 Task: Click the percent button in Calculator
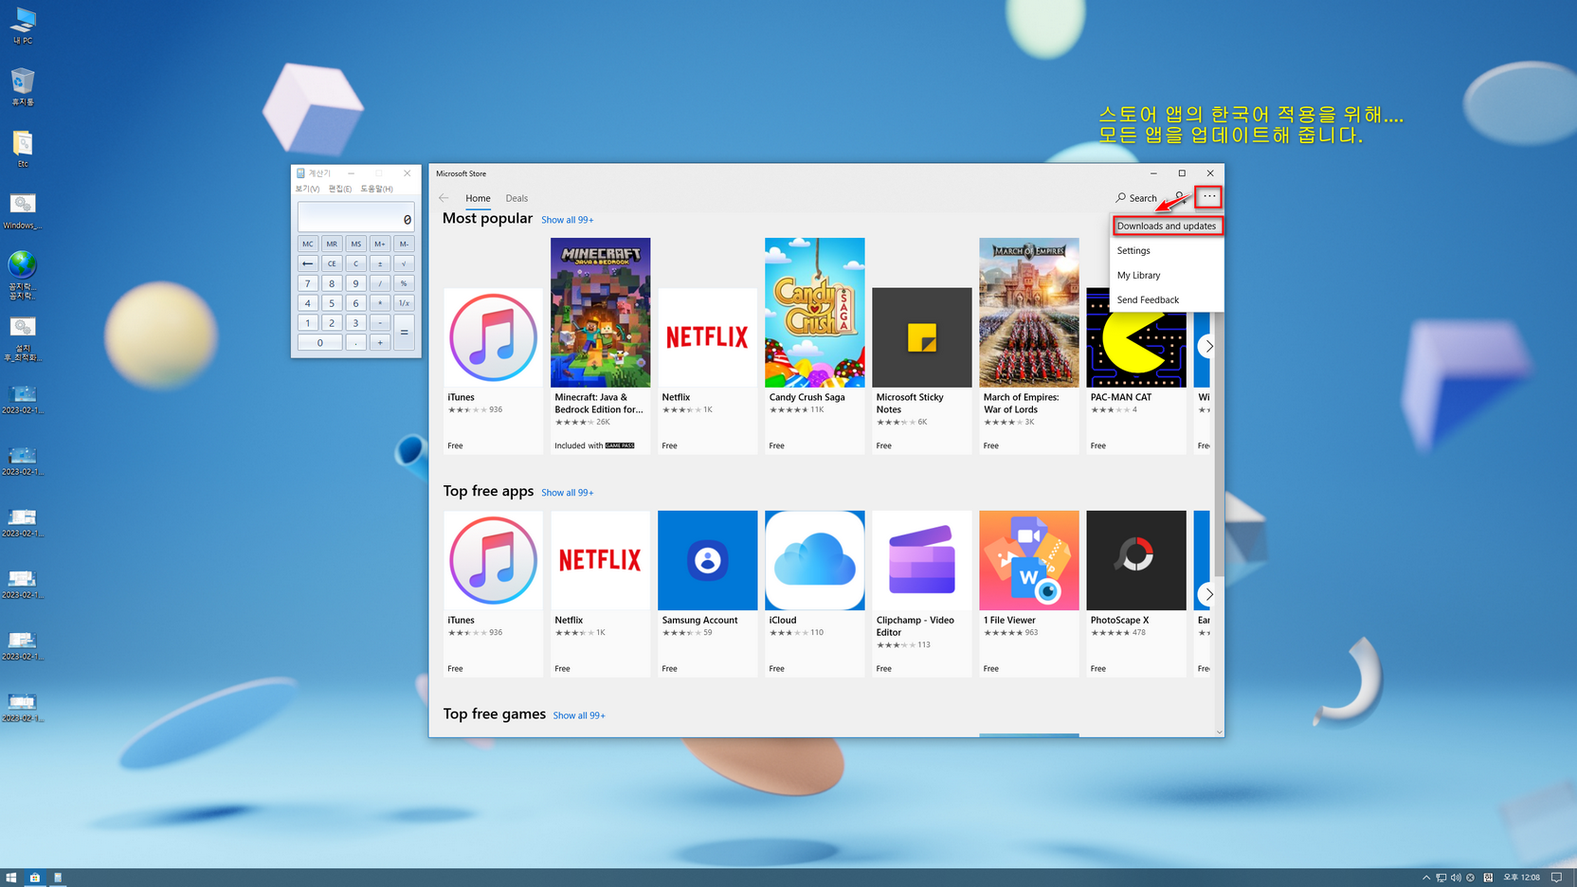click(x=404, y=283)
